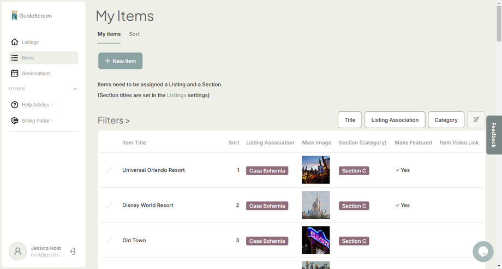
Task: Click the log out icon
Action: [x=73, y=252]
